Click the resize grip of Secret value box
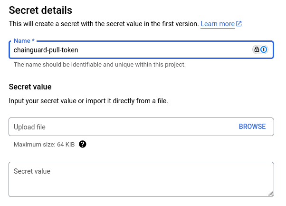This screenshot has width=286, height=206. [270, 193]
